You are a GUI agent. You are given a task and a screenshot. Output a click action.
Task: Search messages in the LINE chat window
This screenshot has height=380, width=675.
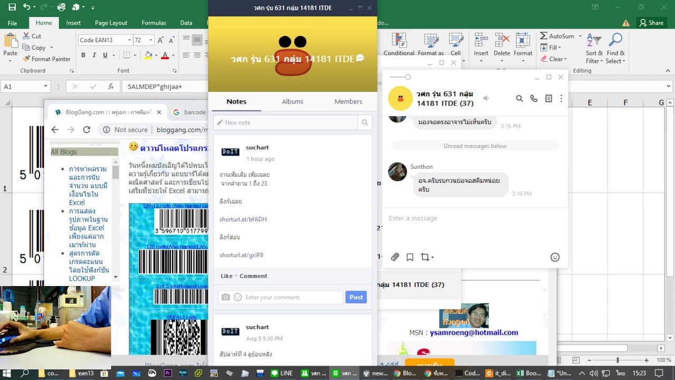(519, 98)
